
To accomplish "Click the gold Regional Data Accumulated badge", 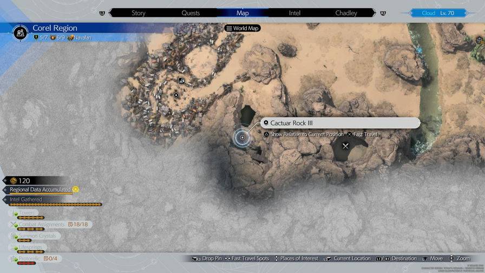I will point(76,190).
